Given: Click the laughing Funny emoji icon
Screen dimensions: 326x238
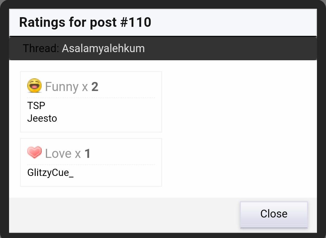Looking at the screenshot, I should [x=34, y=86].
